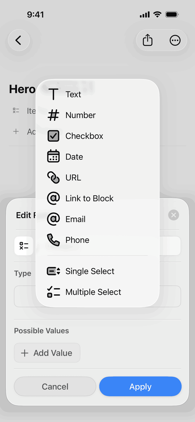This screenshot has height=422, width=195.
Task: Tap the field icon selector square
Action: 24,246
